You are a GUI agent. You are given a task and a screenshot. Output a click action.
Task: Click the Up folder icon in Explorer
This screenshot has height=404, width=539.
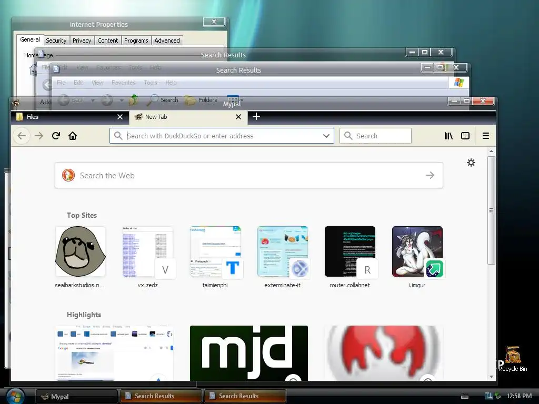134,100
